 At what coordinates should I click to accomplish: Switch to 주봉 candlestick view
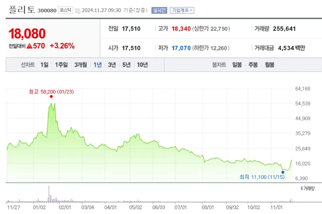tap(253, 65)
